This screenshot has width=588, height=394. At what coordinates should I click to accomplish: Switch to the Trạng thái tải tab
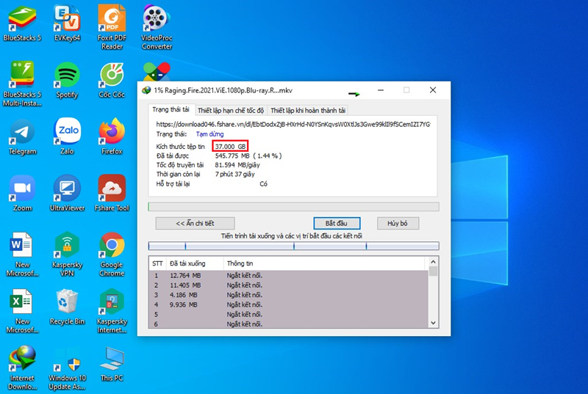[x=171, y=109]
